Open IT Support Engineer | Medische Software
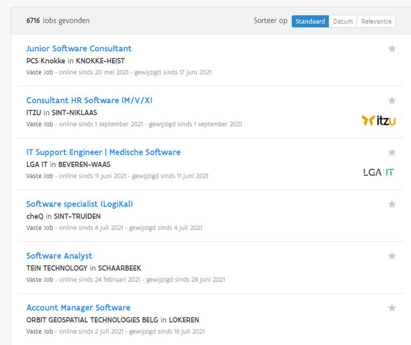This screenshot has height=345, width=411. pyautogui.click(x=103, y=152)
